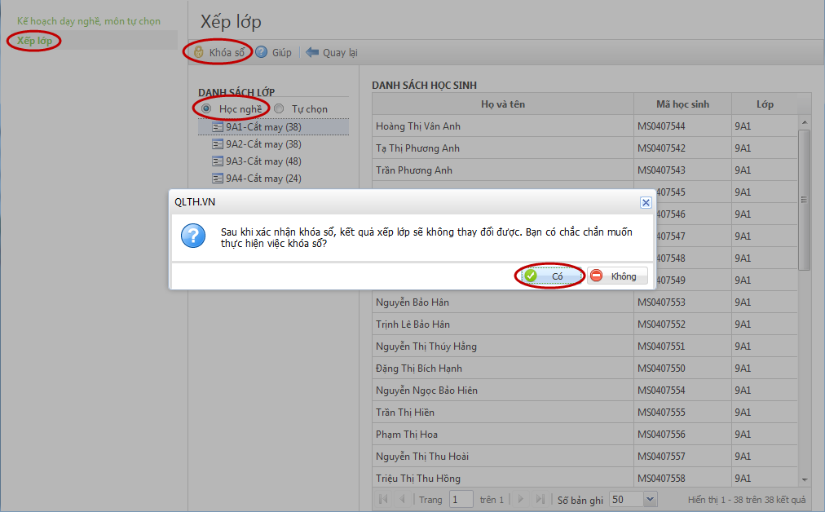Select row Tạ Thị Phương Anh
The image size is (825, 512).
[585, 148]
